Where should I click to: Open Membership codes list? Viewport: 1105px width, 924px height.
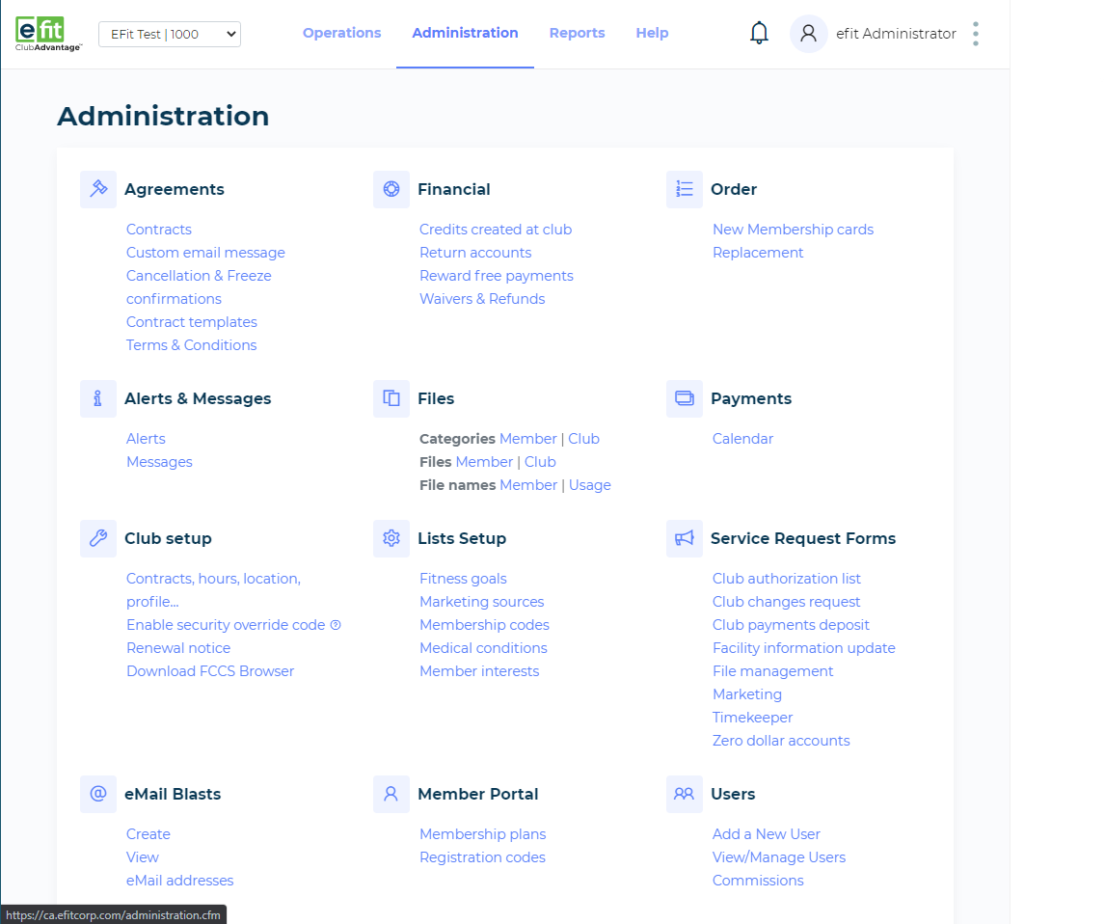(x=484, y=625)
